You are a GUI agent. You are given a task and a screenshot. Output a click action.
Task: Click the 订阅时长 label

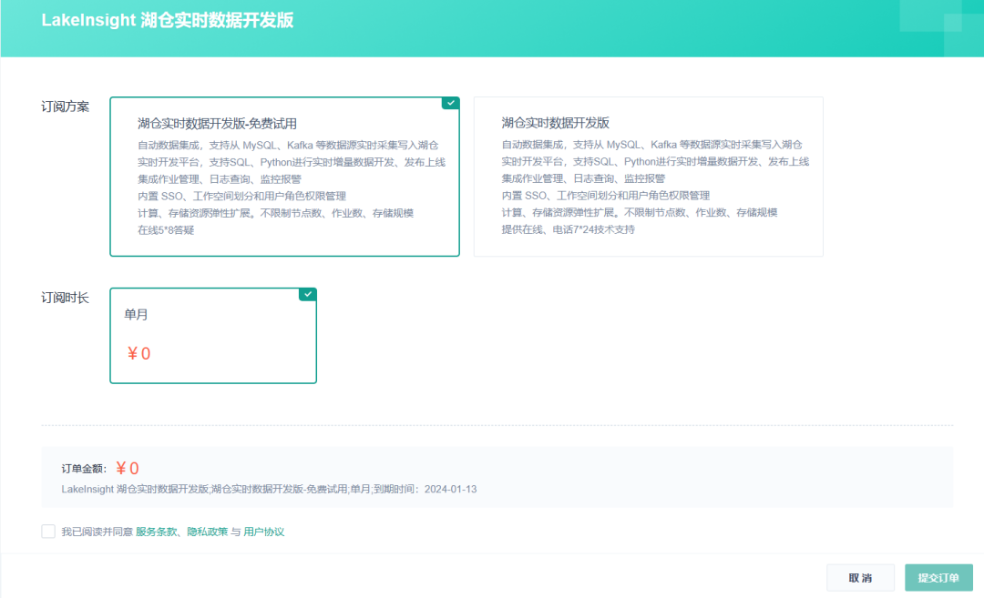click(x=66, y=298)
